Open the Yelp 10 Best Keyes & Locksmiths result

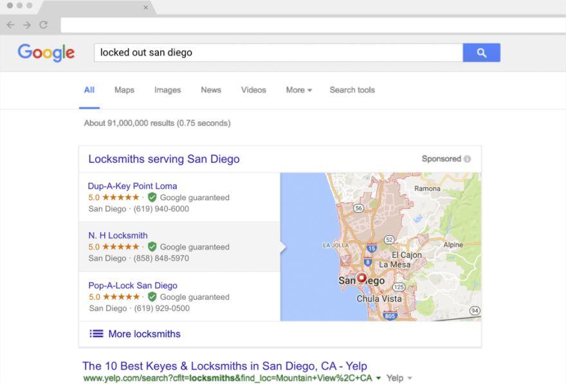pos(225,366)
